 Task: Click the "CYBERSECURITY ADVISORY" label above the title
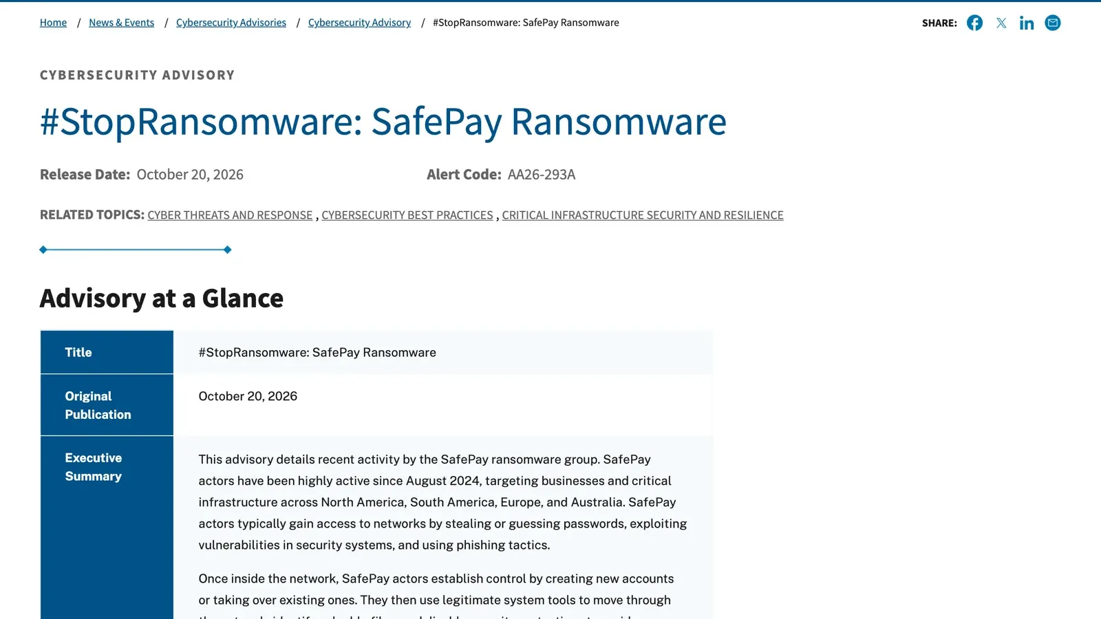[x=138, y=75]
